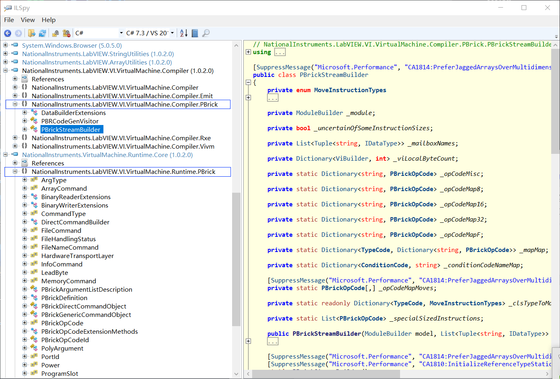Collapse the Compiler.PBrick namespace node
The image size is (560, 379).
point(15,104)
